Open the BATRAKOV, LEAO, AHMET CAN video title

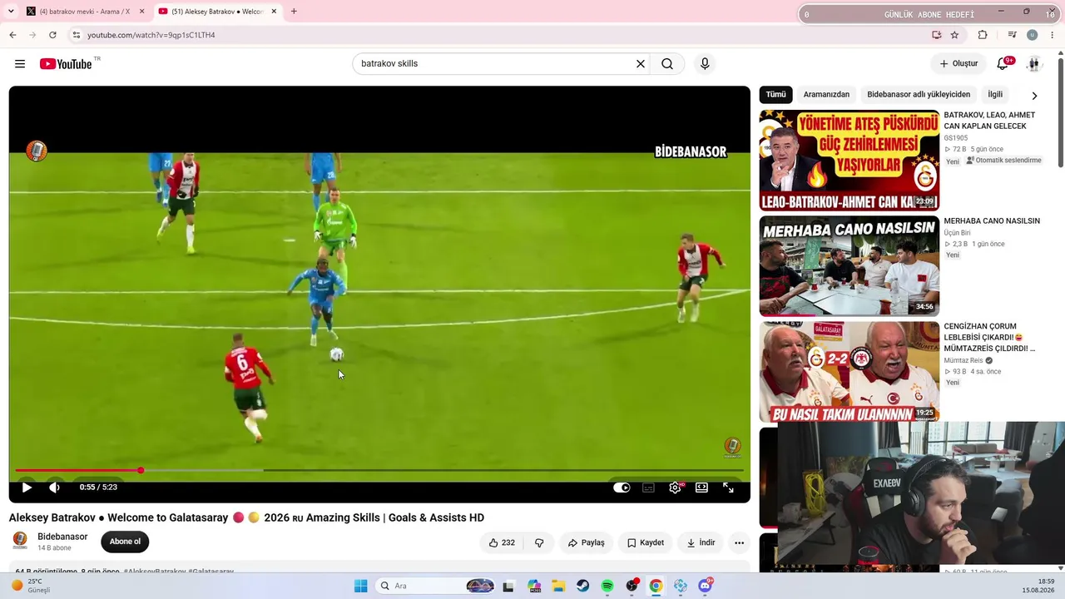989,121
